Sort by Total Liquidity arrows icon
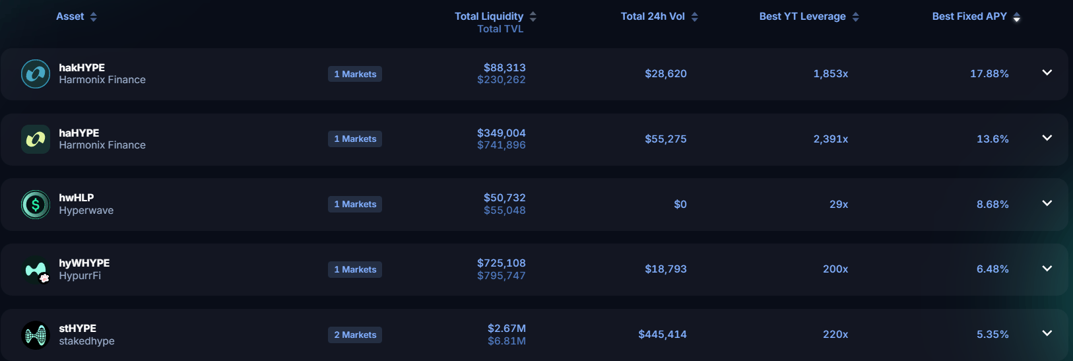The image size is (1073, 361). tap(533, 16)
